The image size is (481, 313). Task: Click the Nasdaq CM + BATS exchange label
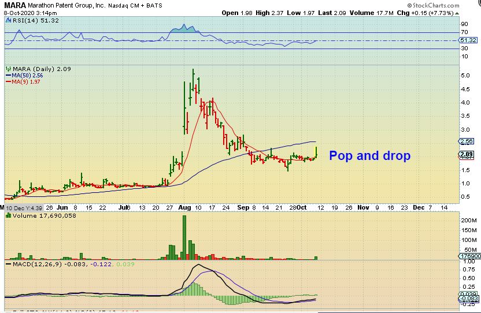(x=135, y=6)
